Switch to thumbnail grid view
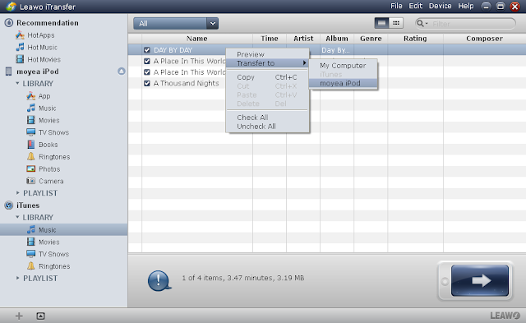This screenshot has height=323, width=526. pyautogui.click(x=396, y=23)
